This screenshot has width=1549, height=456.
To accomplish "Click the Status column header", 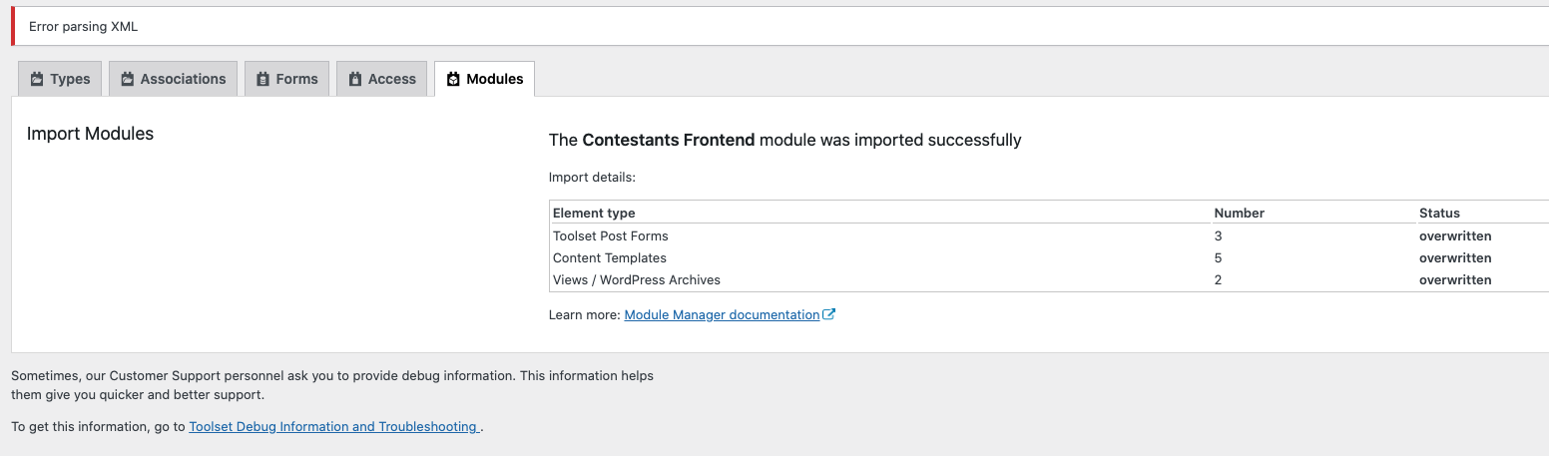I will point(1439,213).
